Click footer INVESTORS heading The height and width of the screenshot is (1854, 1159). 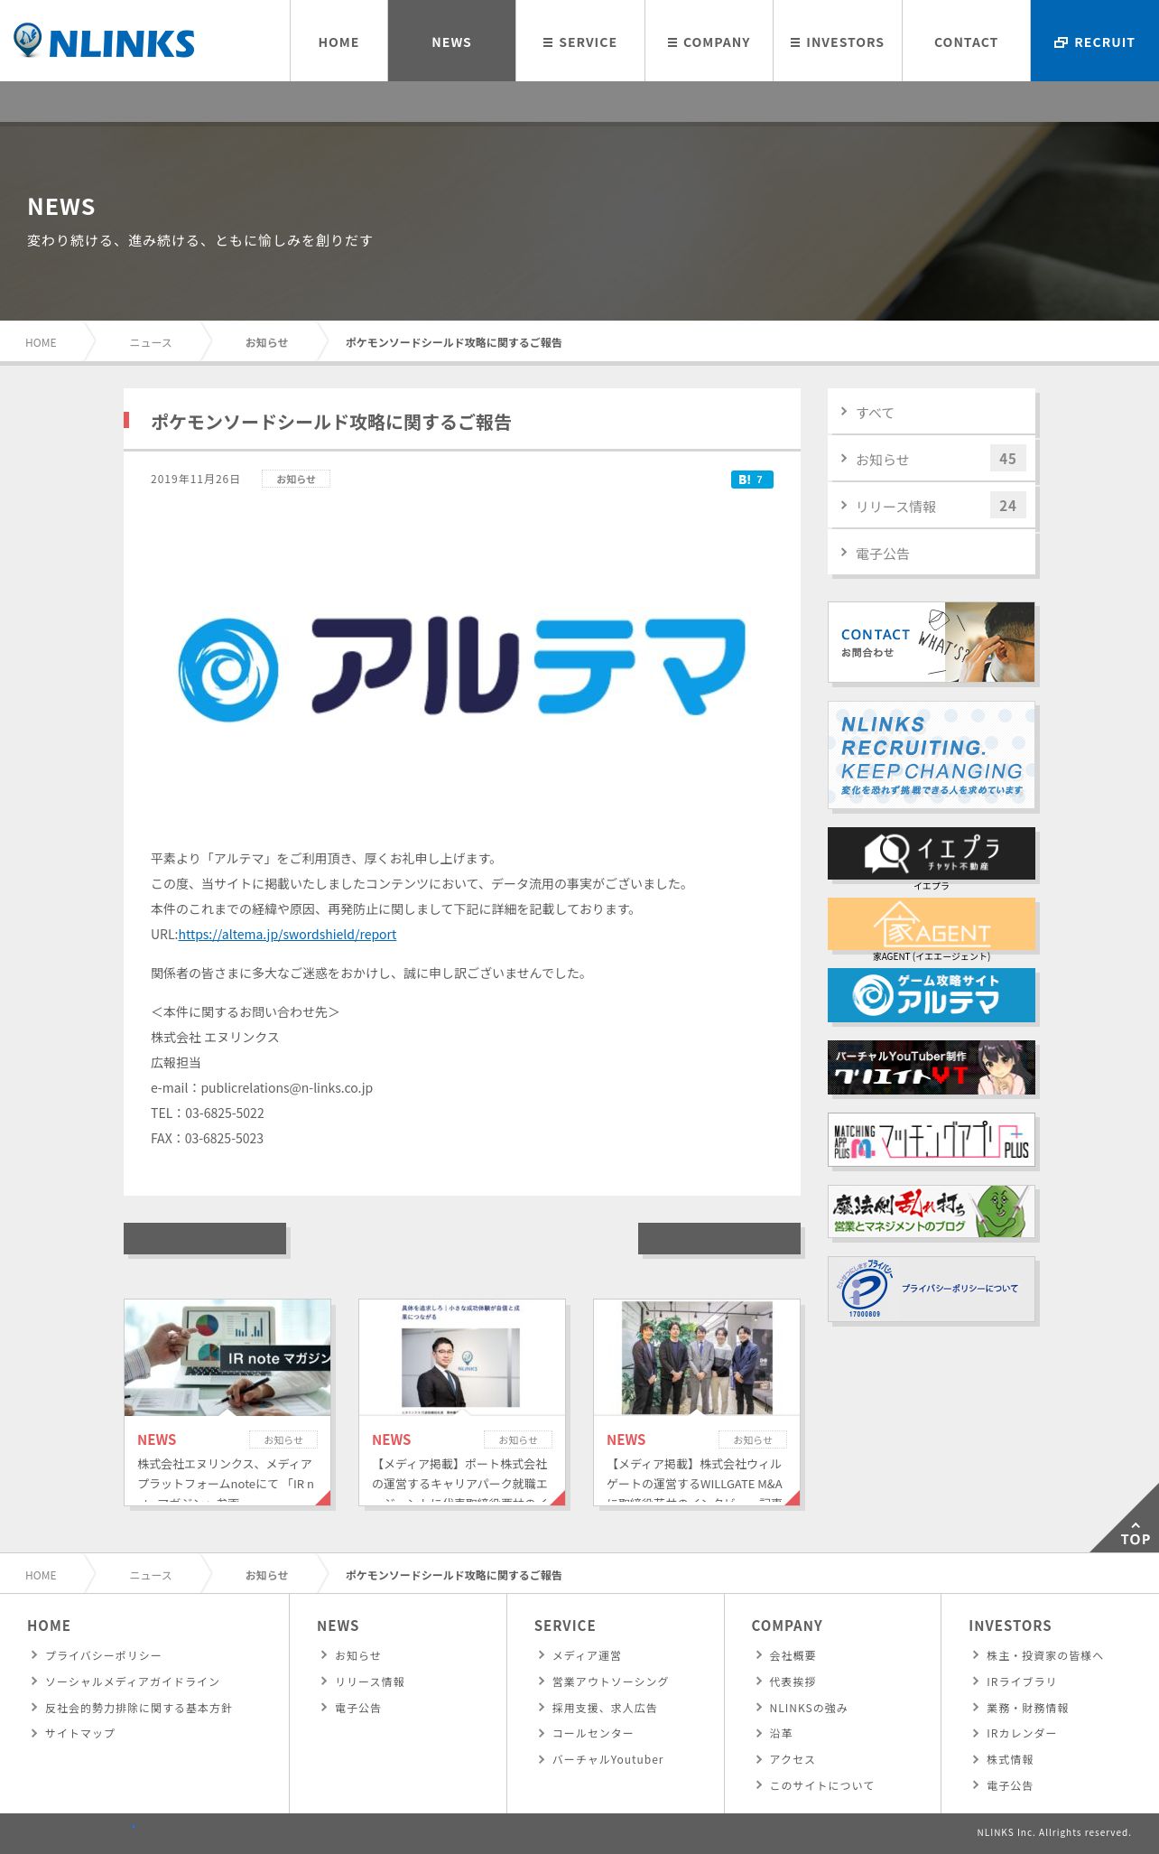coord(1010,1626)
